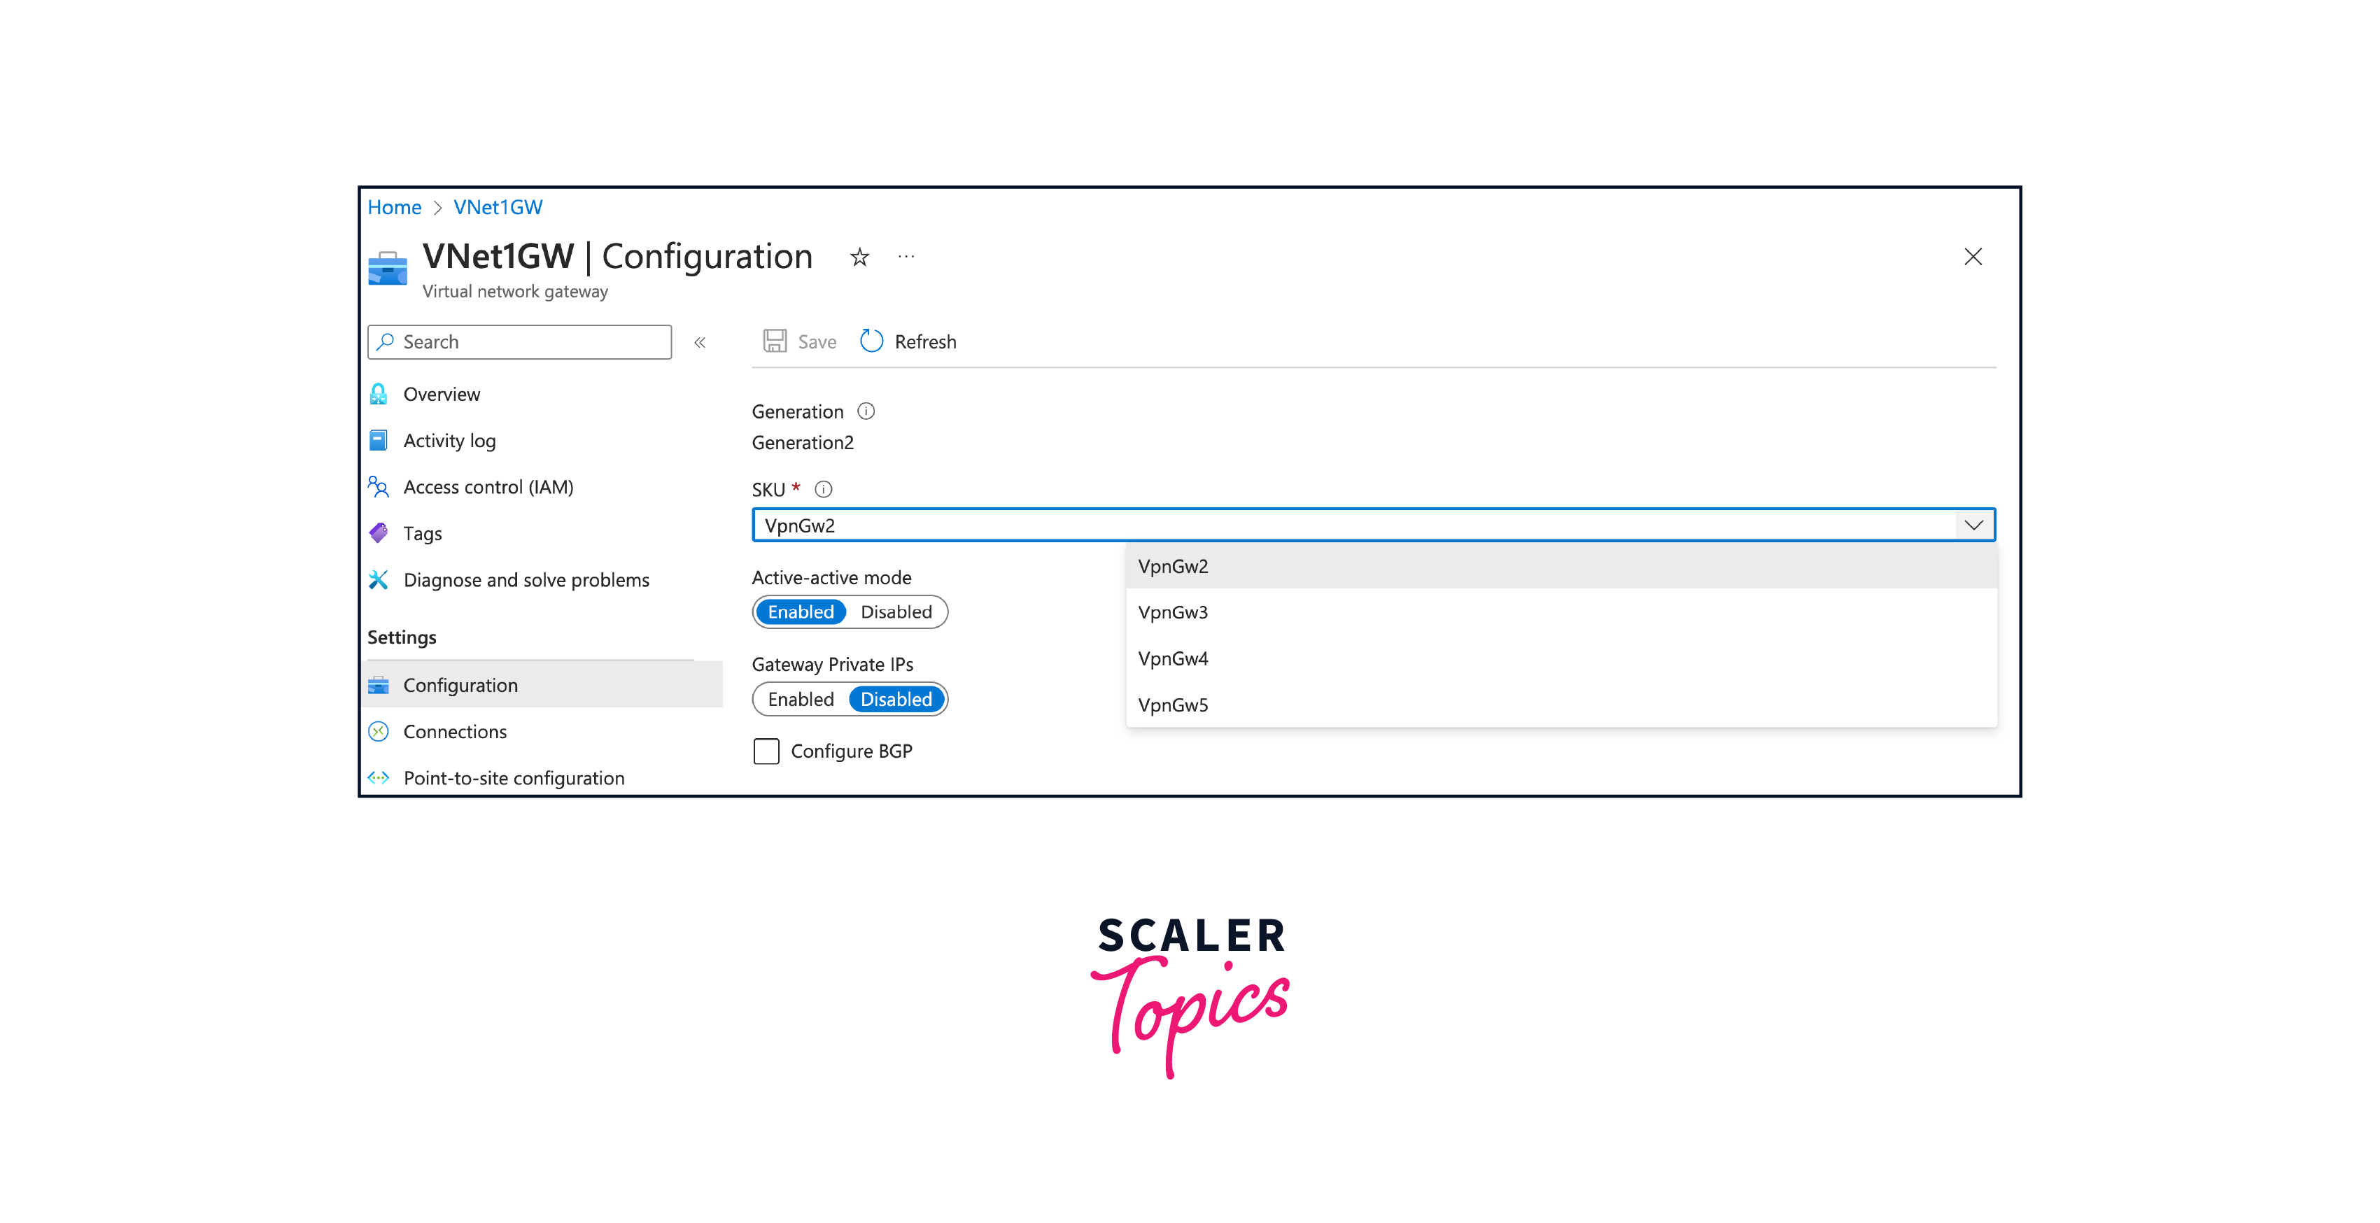Screen dimensions: 2380x1223
Task: Click the Diagnose and solve problems icon
Action: (382, 579)
